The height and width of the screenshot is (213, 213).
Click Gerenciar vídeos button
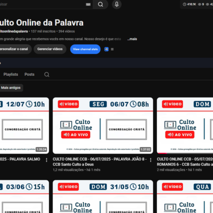pos(50,49)
